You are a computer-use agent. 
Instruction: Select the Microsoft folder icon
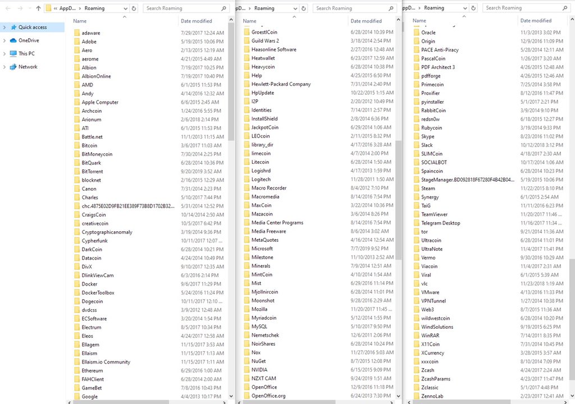click(247, 248)
